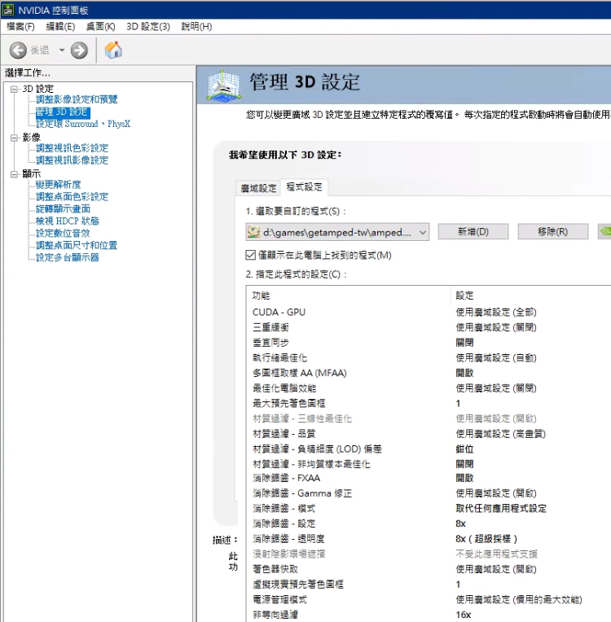Toggle 僅顯示在此電腦上找到的程式 checkbox
This screenshot has height=622, width=611.
pyautogui.click(x=251, y=255)
